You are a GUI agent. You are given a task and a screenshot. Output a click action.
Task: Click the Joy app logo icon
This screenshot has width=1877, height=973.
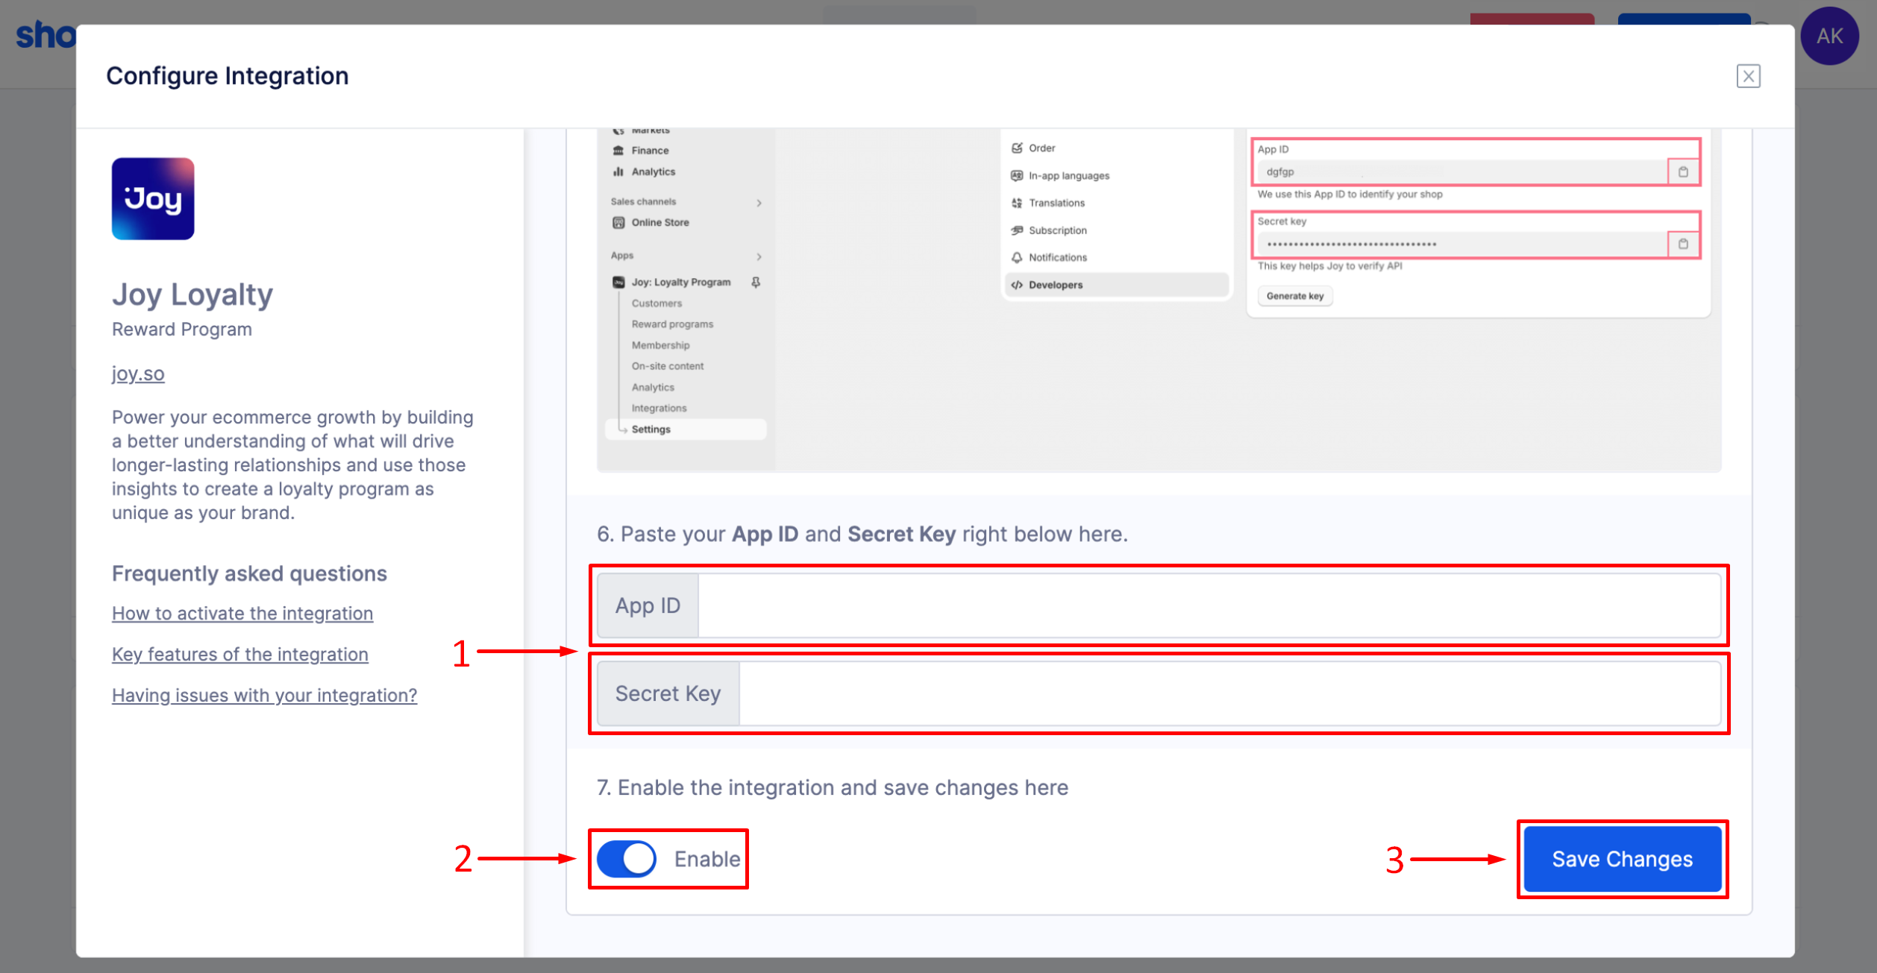pos(153,198)
